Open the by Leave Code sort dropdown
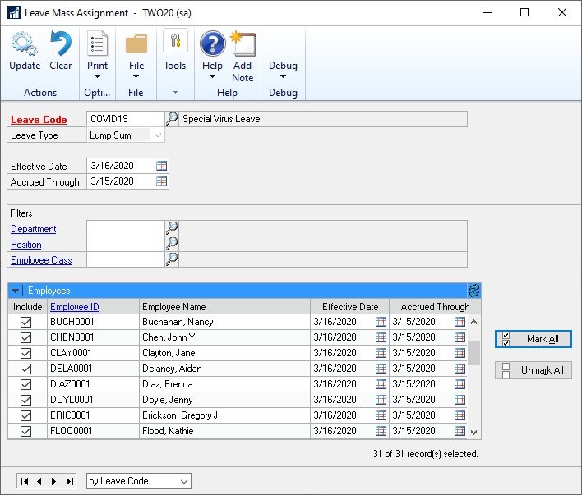 click(184, 481)
